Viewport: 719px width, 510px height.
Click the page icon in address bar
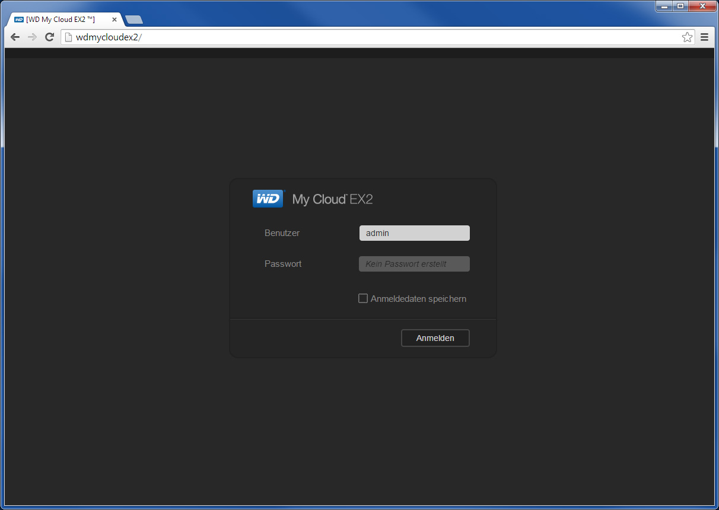(x=68, y=37)
